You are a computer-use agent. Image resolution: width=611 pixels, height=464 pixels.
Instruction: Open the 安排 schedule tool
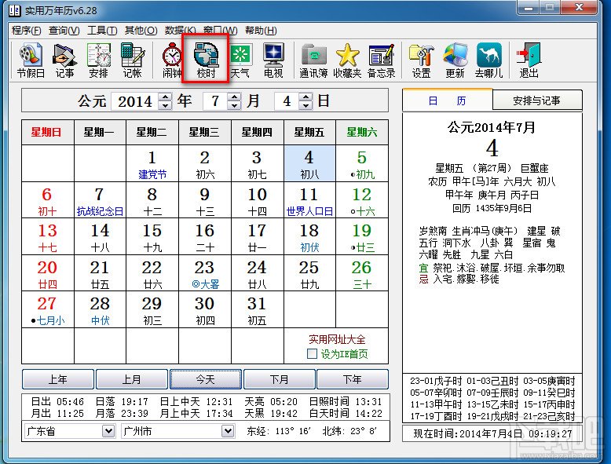click(x=98, y=60)
